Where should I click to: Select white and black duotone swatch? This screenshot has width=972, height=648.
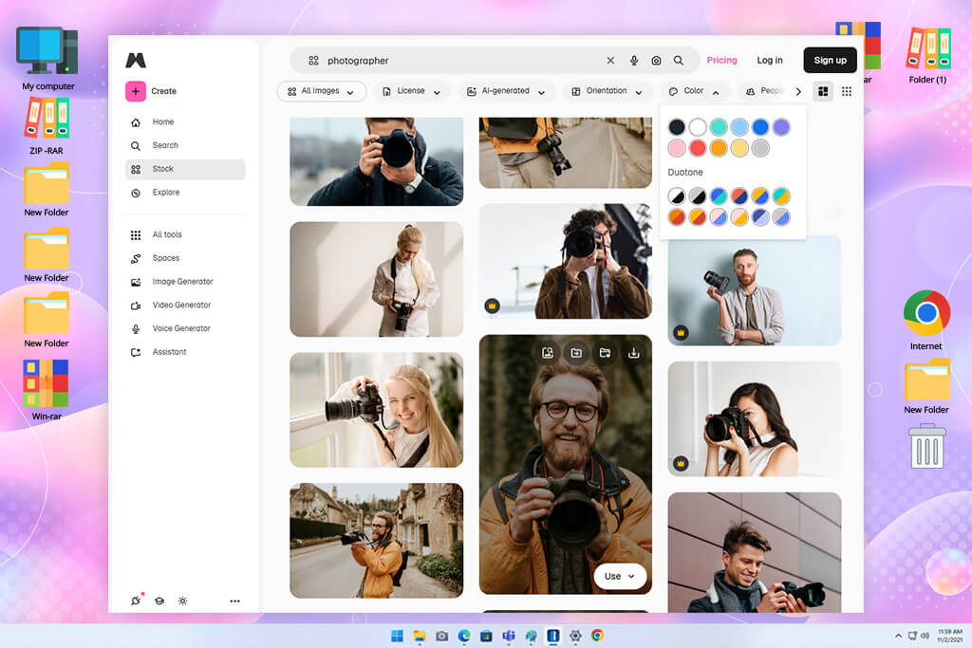tap(676, 196)
